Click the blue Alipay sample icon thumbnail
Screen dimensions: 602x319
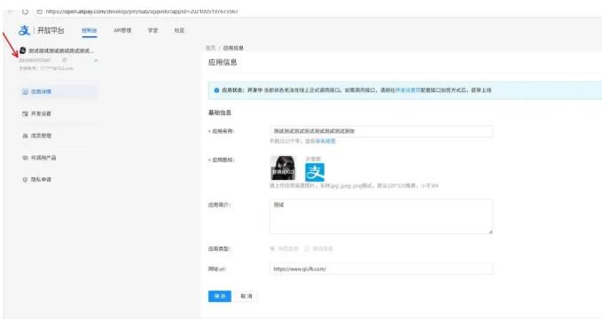(x=315, y=172)
